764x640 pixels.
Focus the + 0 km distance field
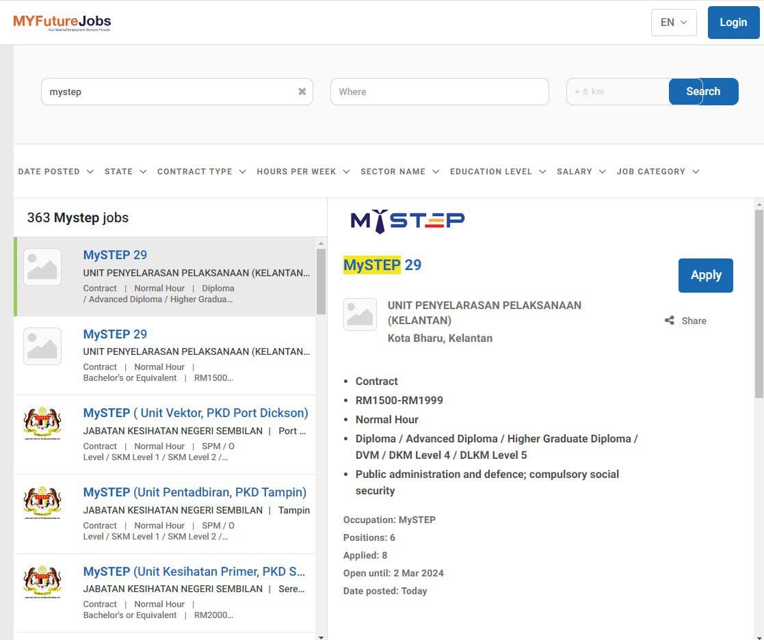click(618, 92)
